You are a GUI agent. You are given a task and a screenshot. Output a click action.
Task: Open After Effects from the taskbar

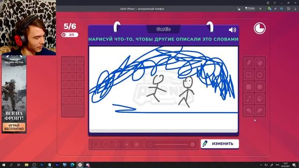[57, 165]
